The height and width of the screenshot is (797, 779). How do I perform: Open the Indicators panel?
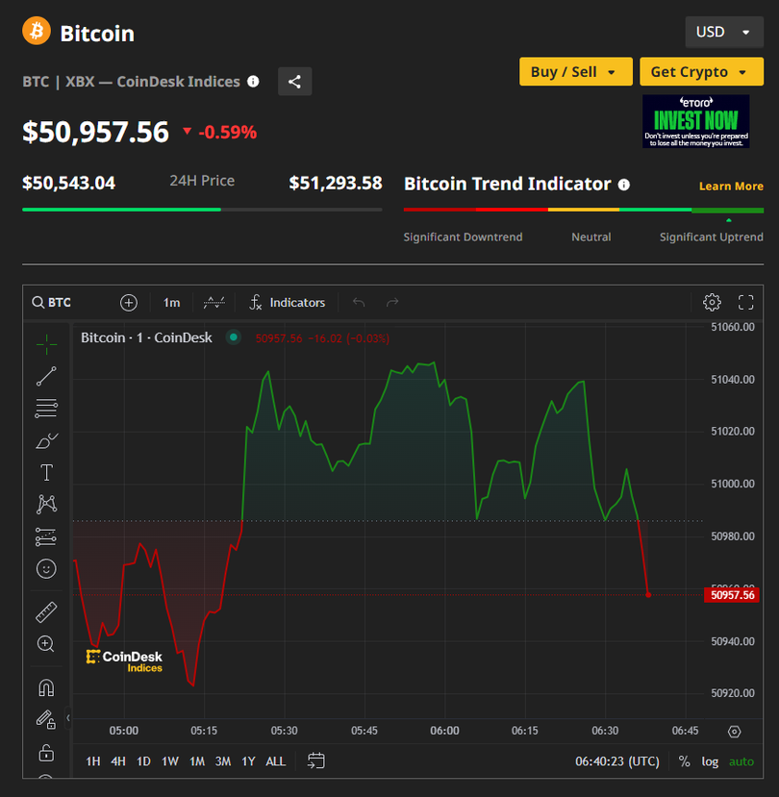(x=287, y=302)
